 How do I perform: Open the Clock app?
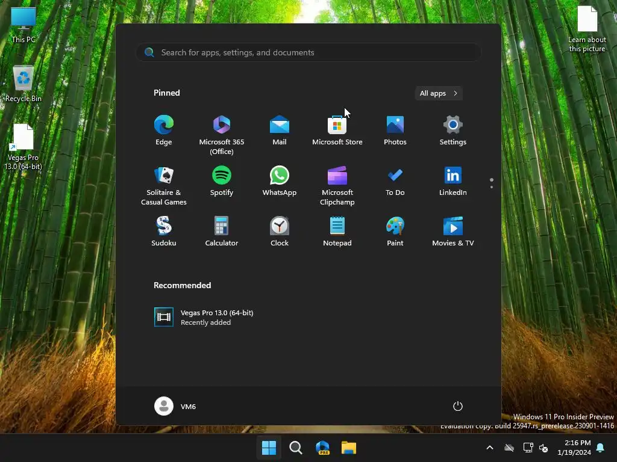(x=280, y=232)
